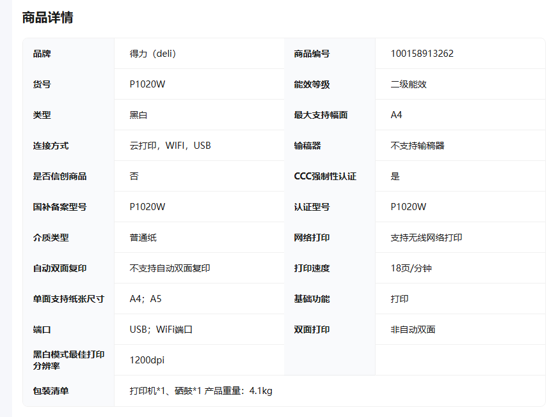The height and width of the screenshot is (417, 556).
Task: Click P1020W value in 货号 row
Action: click(147, 84)
